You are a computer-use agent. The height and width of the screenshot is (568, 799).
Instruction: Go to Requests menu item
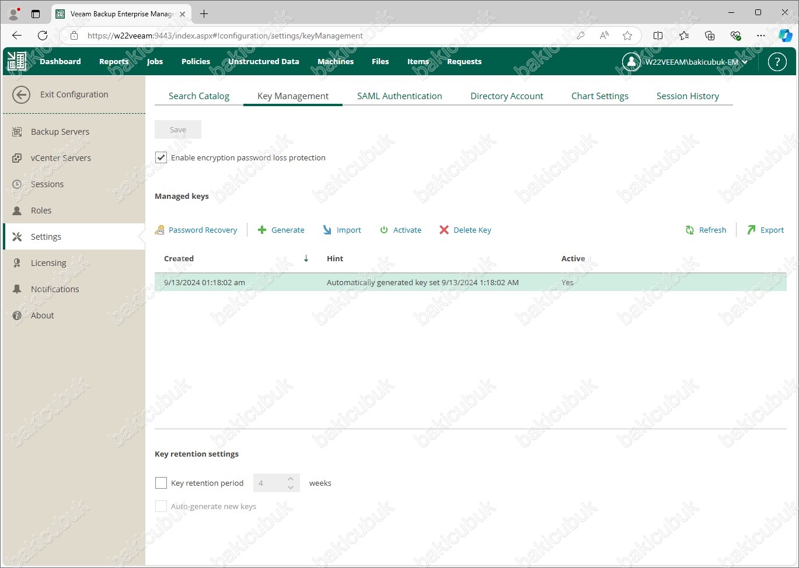[464, 61]
